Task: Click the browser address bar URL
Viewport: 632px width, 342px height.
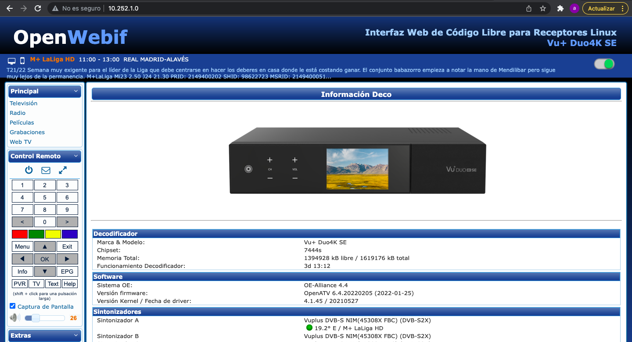Action: pos(123,8)
